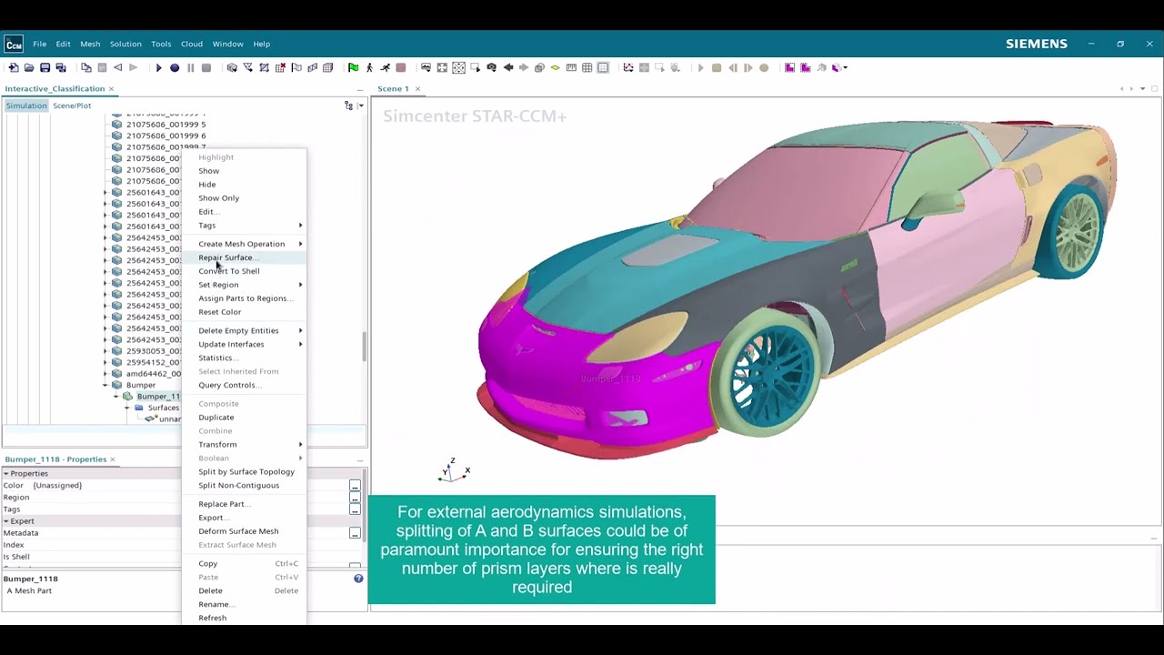The height and width of the screenshot is (655, 1164).
Task: Open the Cloud menu
Action: [x=192, y=44]
